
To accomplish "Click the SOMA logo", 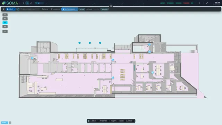I will (10, 3).
